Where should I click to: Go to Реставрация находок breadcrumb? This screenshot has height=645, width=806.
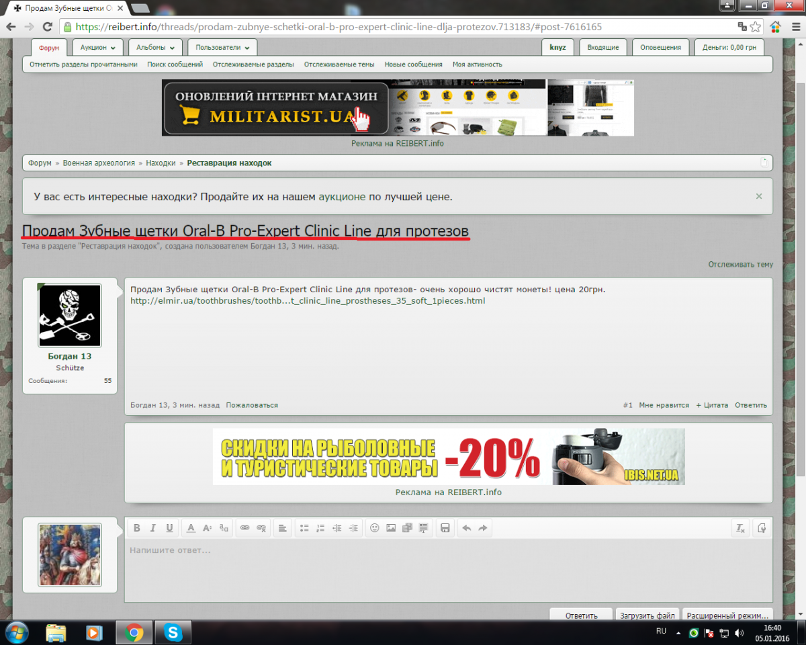coord(229,163)
